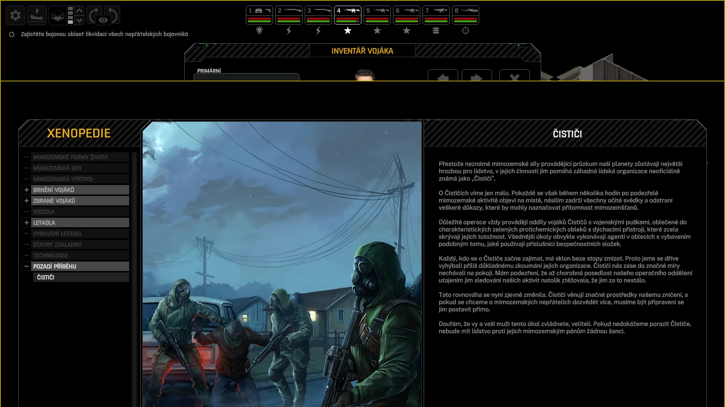Screen dimensions: 725x407
Task: Select soldier slot 7
Action: (436, 15)
